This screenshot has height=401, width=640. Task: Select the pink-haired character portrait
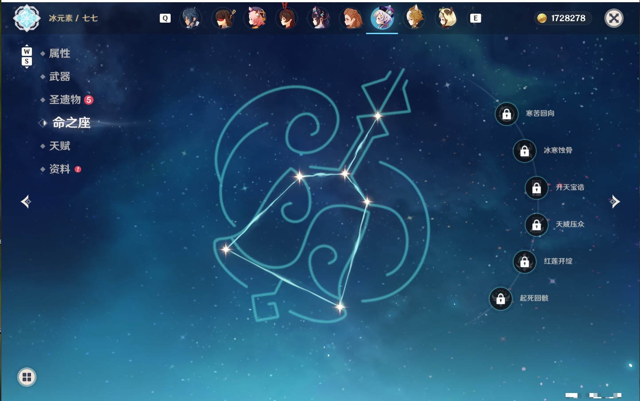[256, 18]
